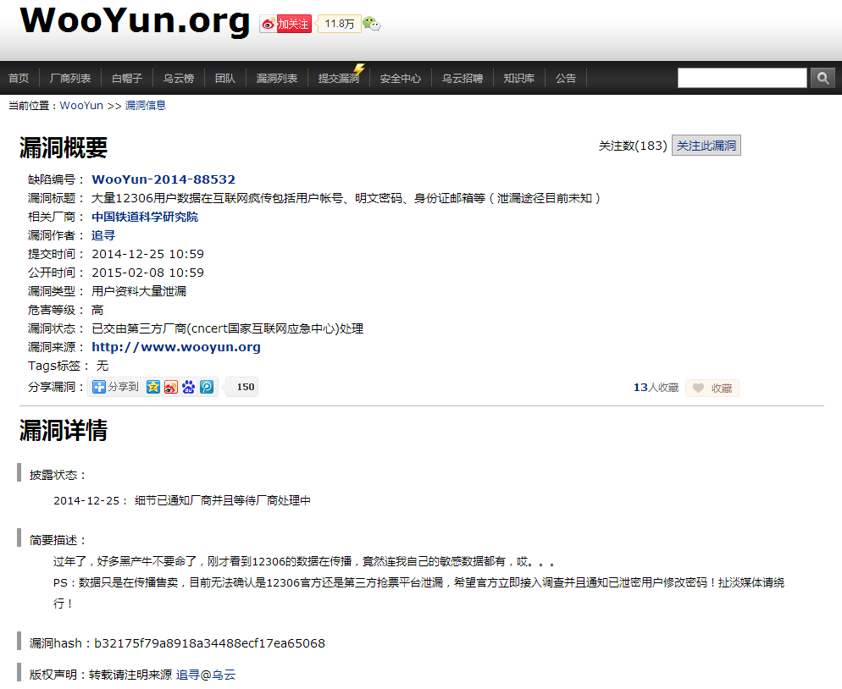
Task: Open the 提交漏洞 nav item
Action: (338, 79)
